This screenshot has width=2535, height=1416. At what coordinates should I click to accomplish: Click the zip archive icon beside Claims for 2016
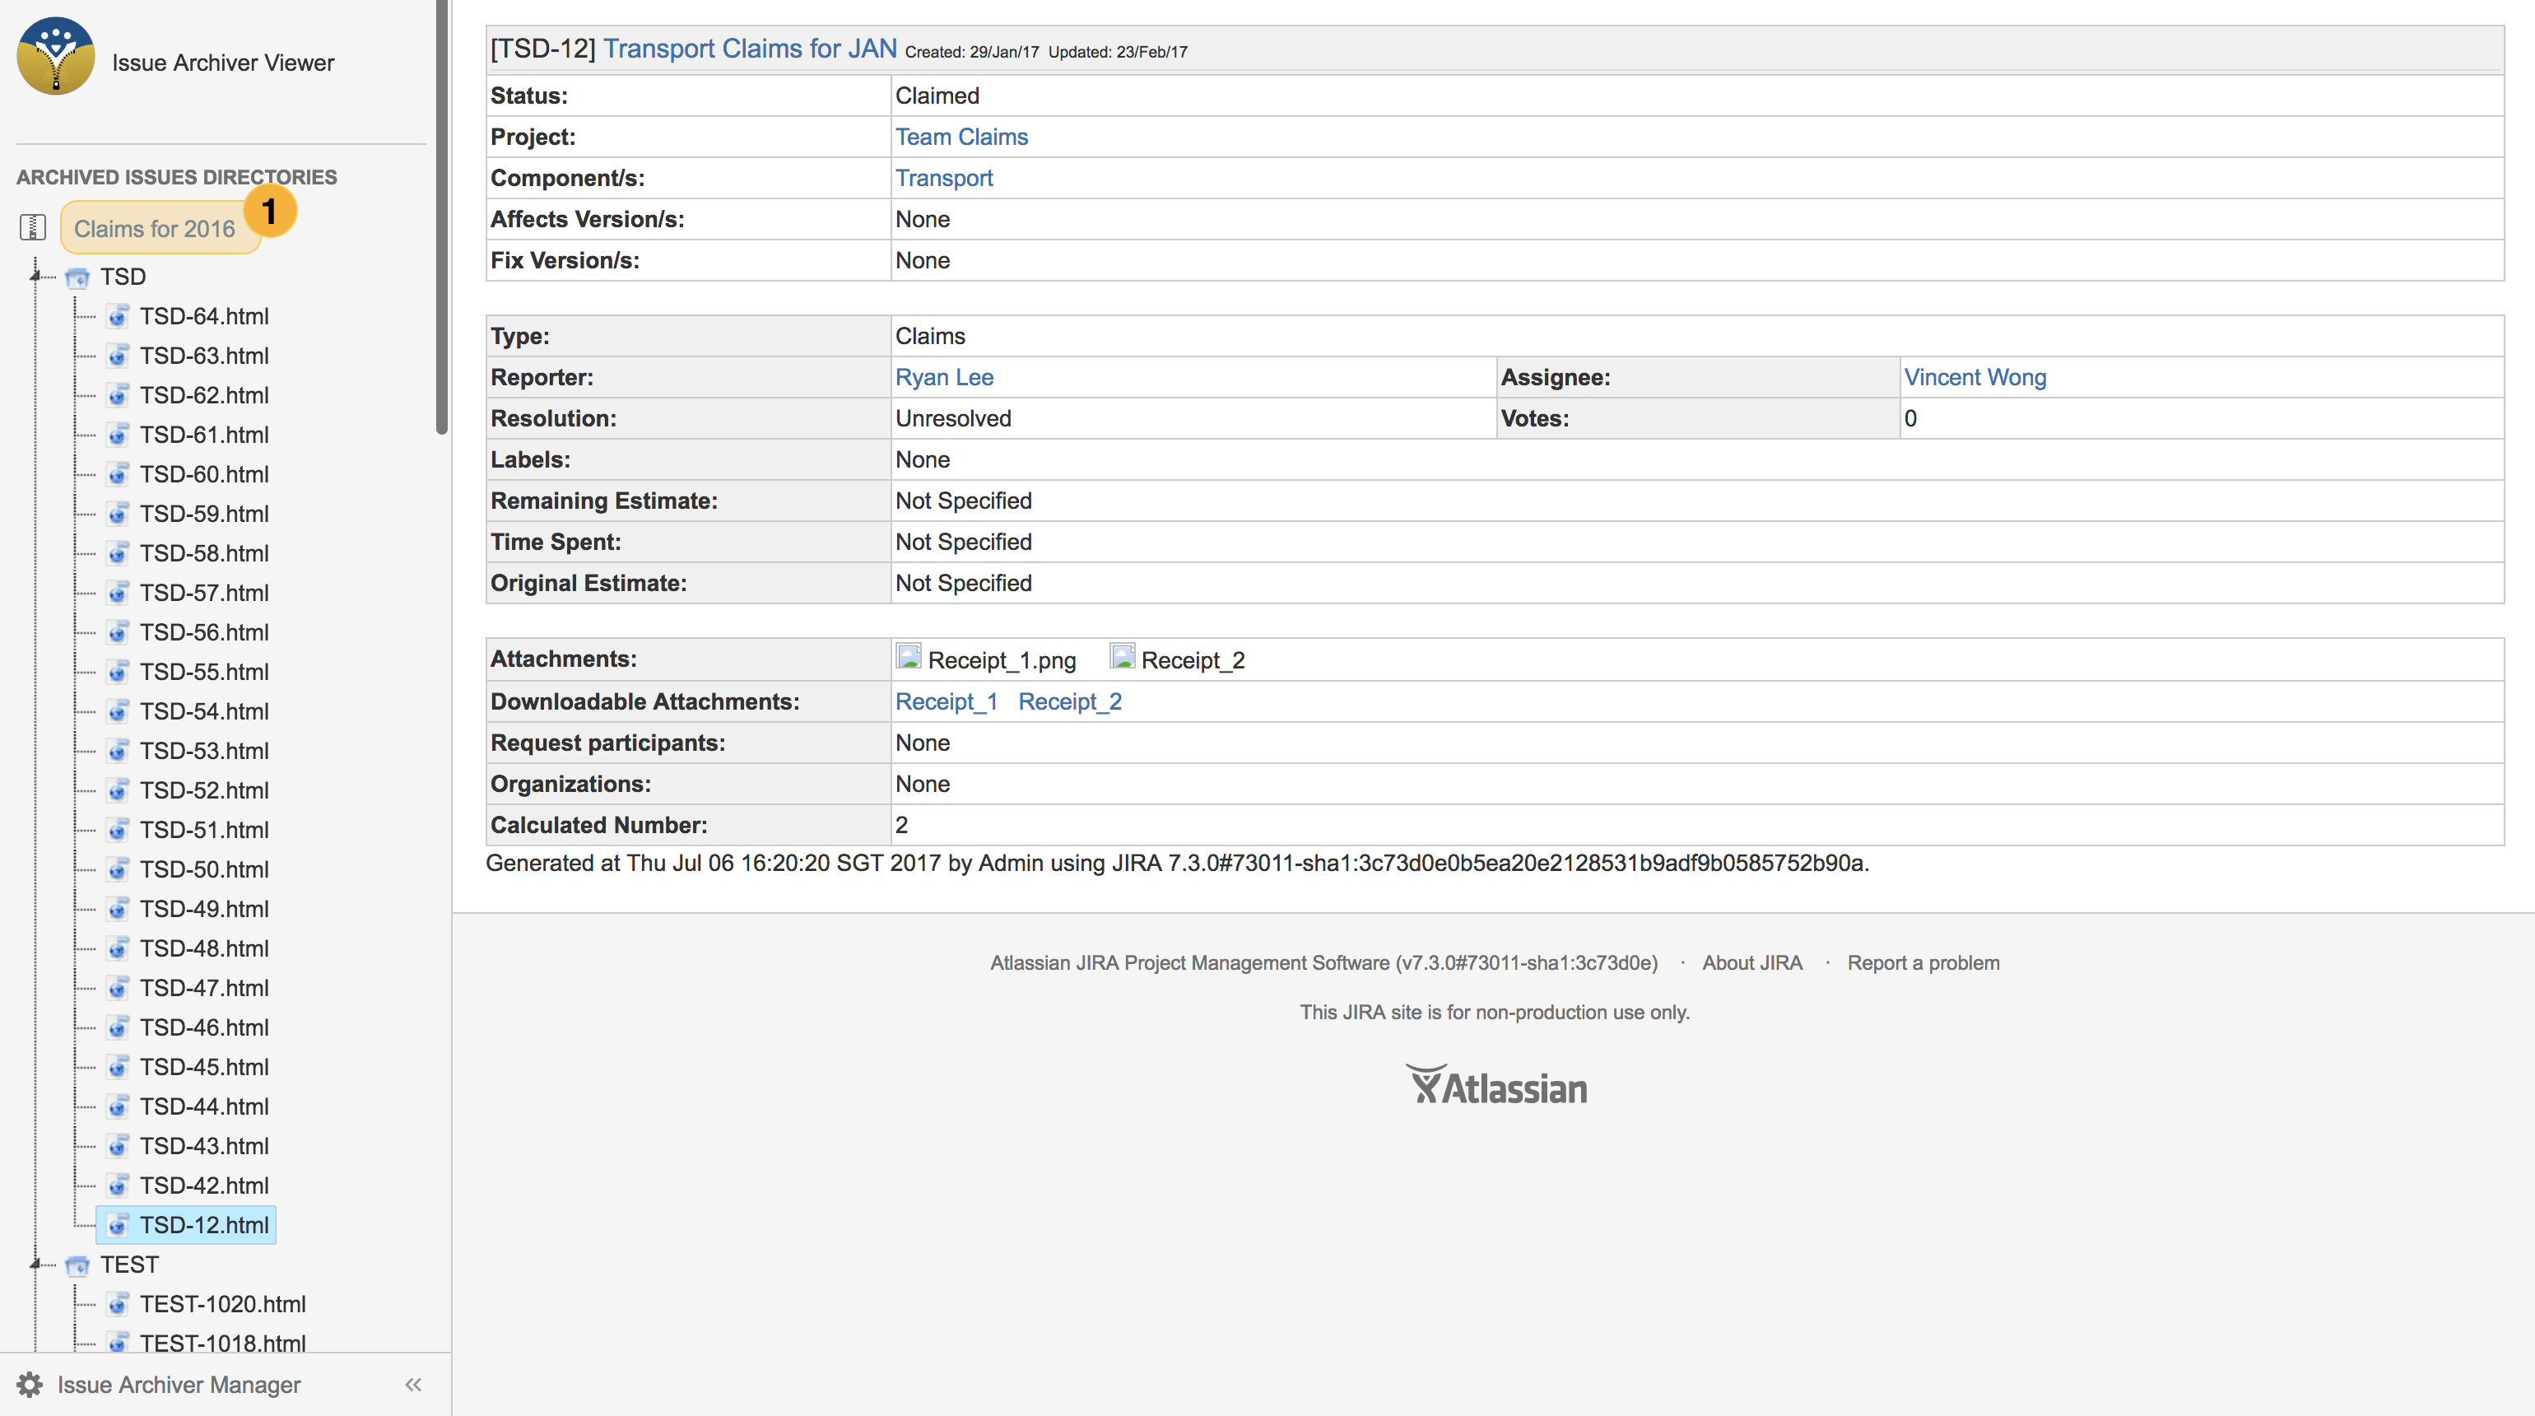click(x=32, y=226)
